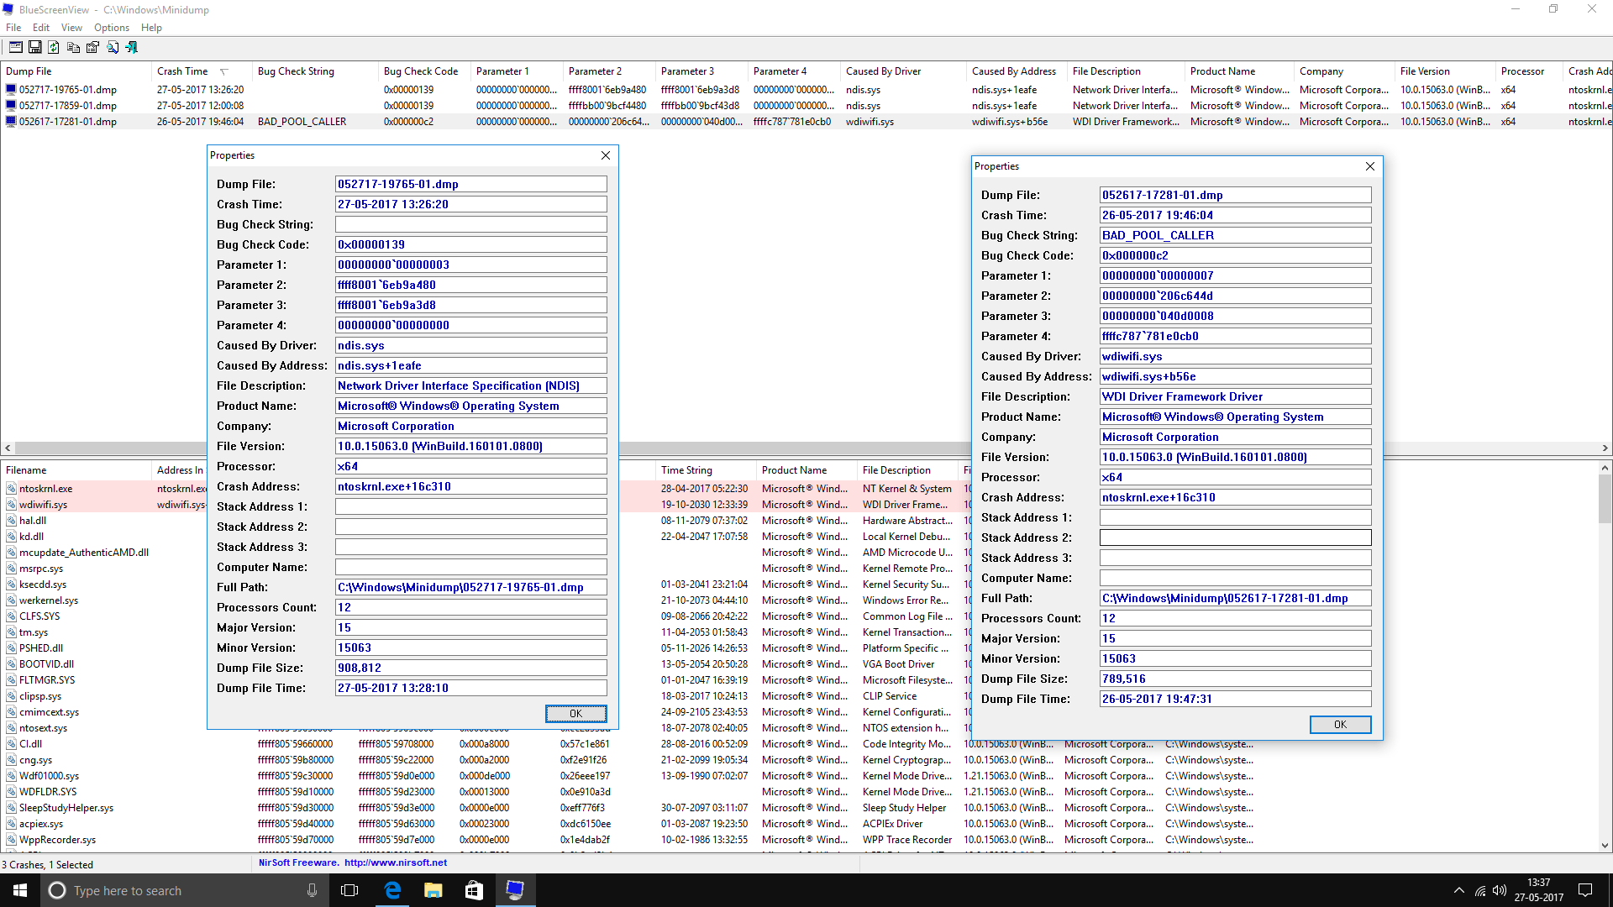Image resolution: width=1613 pixels, height=907 pixels.
Task: Open the File menu
Action: point(13,28)
